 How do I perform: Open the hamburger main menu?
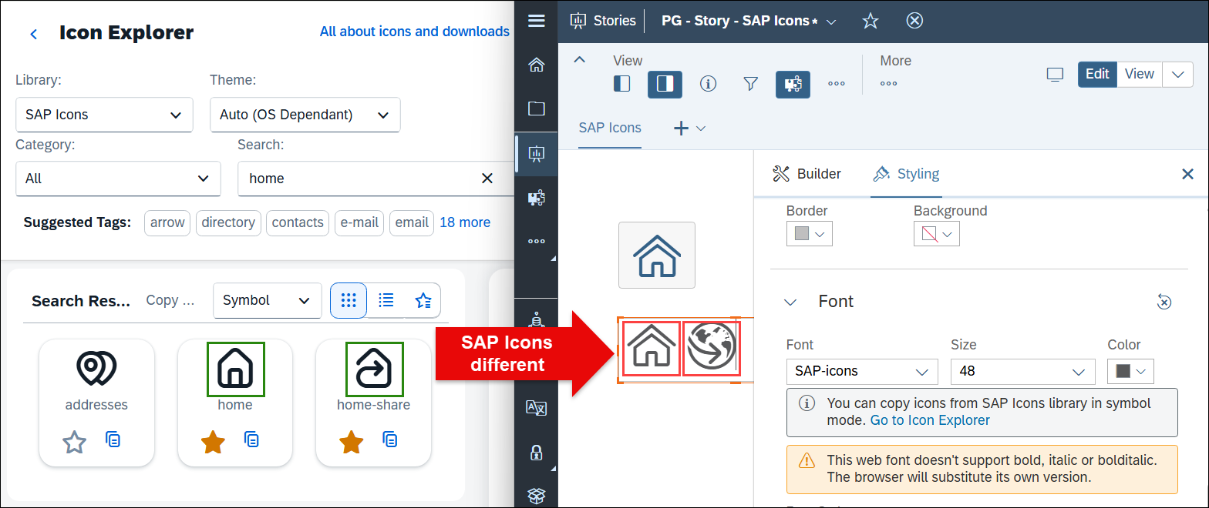pyautogui.click(x=537, y=21)
